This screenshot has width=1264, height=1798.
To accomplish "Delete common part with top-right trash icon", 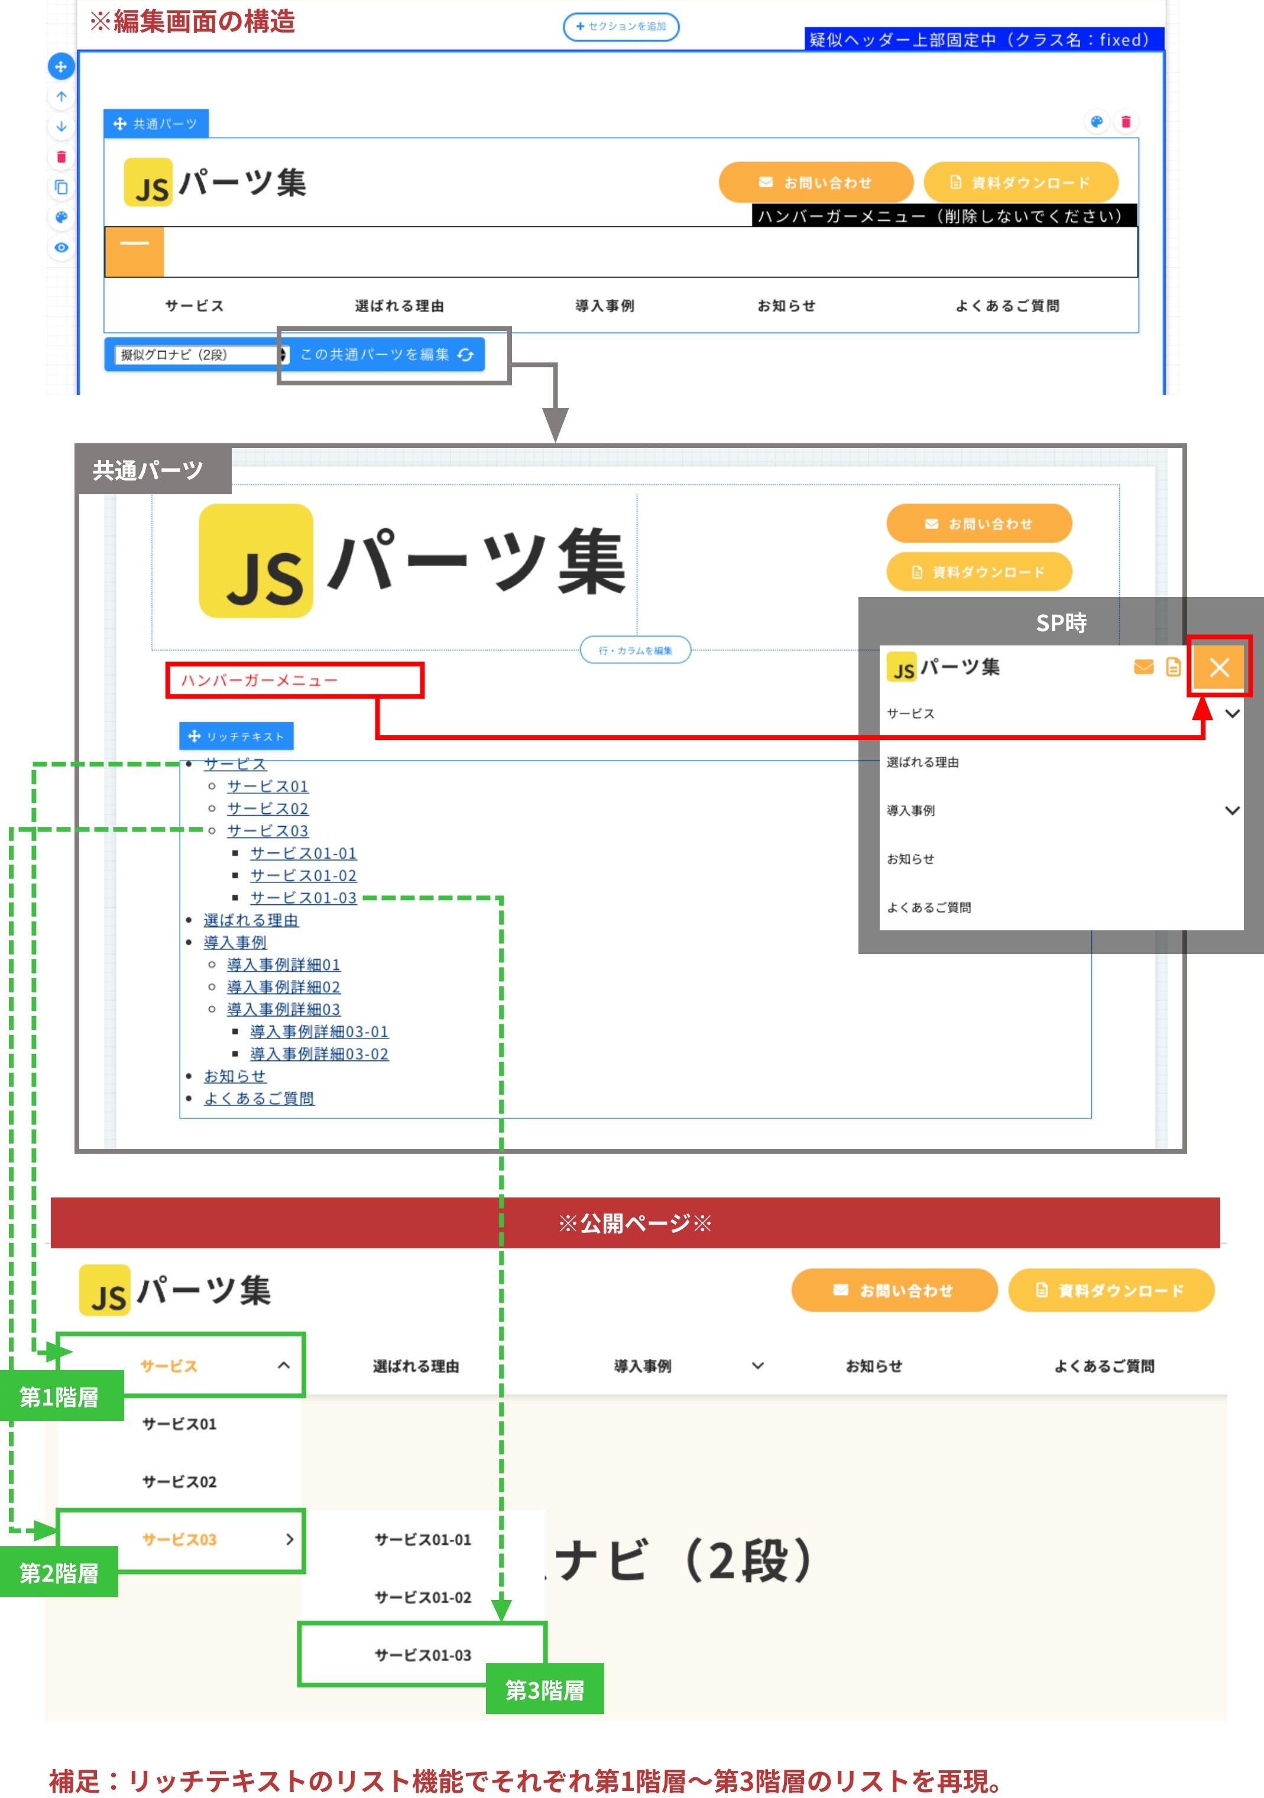I will click(x=1126, y=121).
